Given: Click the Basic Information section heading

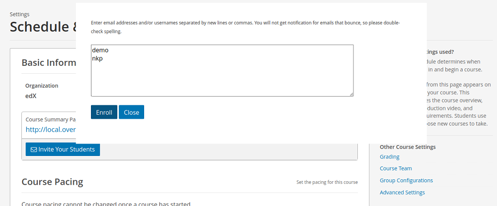Looking at the screenshot, I should [x=49, y=62].
